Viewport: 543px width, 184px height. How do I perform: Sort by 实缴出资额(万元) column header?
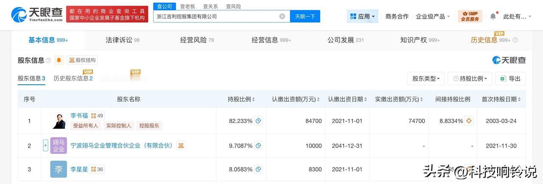click(x=399, y=99)
